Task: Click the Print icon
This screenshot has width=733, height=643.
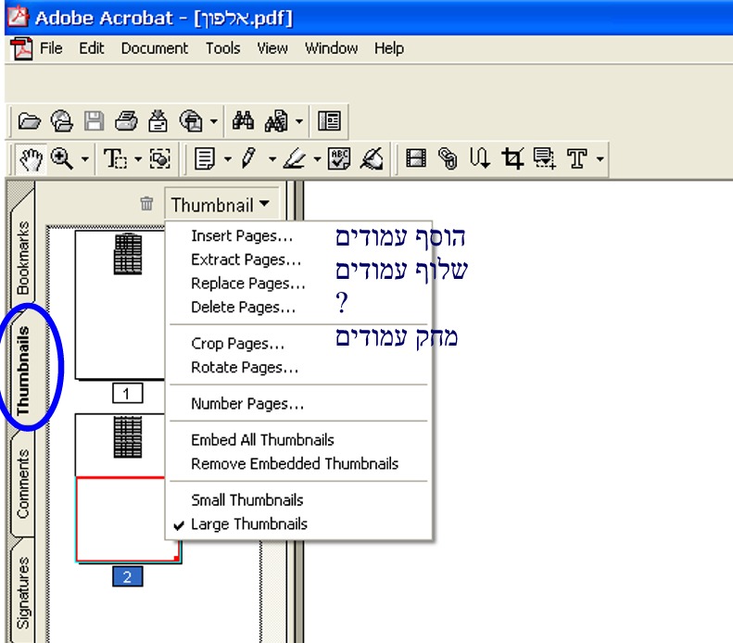Action: [126, 121]
